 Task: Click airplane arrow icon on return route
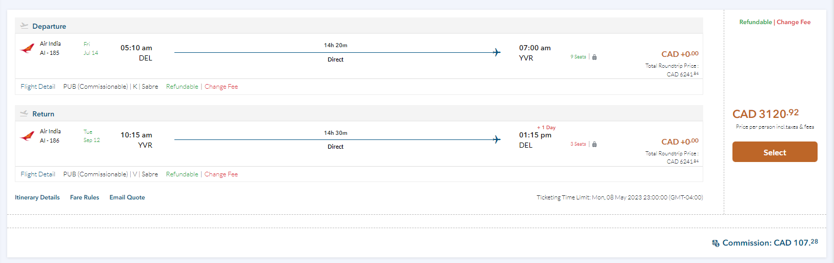497,139
